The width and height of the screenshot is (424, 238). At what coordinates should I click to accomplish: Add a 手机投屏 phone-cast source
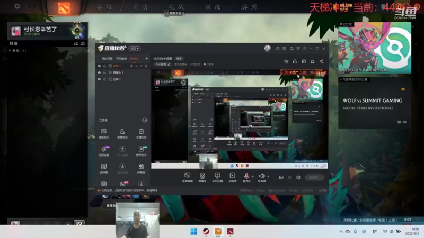tap(217, 178)
